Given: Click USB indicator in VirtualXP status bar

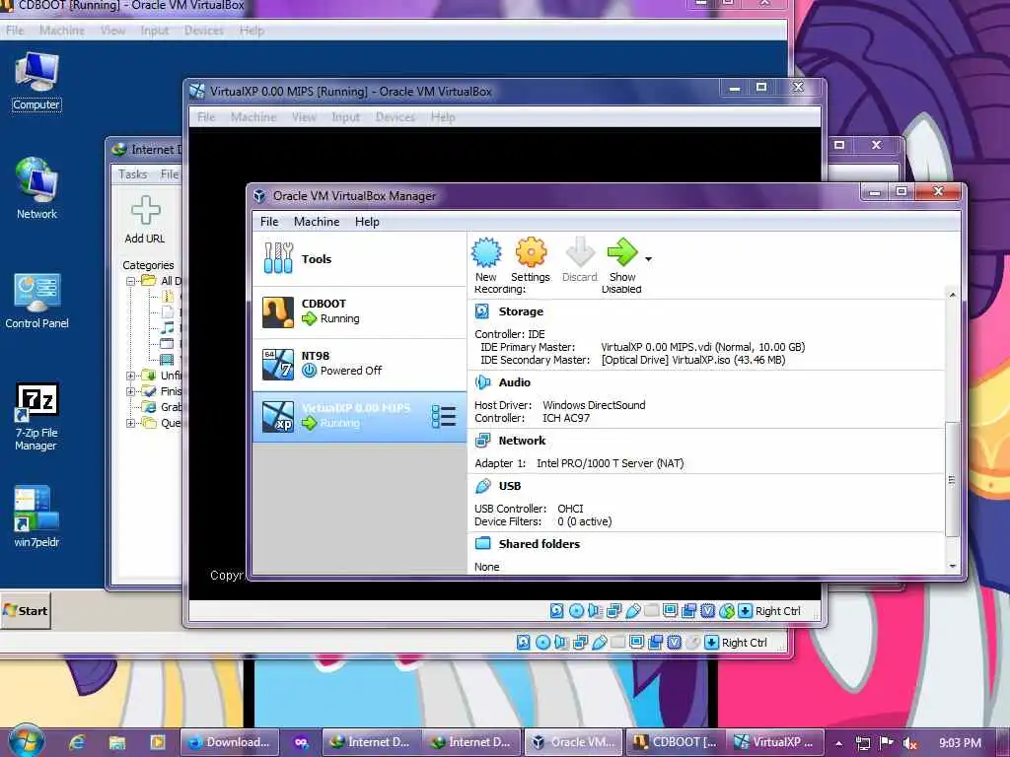Looking at the screenshot, I should tap(632, 610).
